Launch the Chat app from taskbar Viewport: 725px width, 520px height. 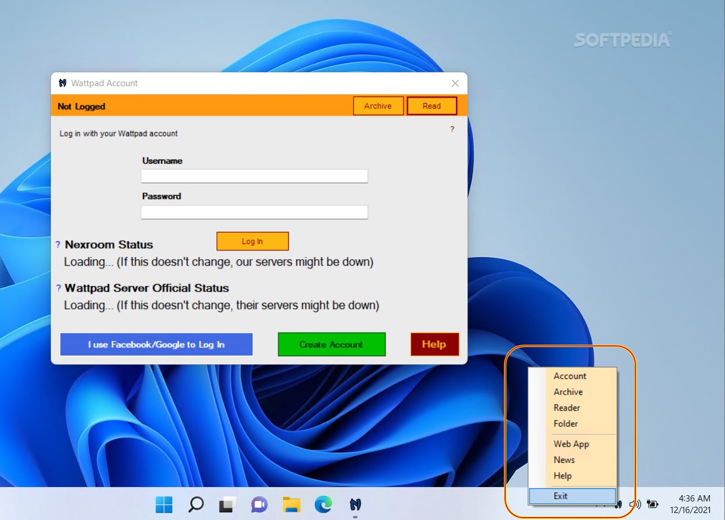tap(259, 505)
